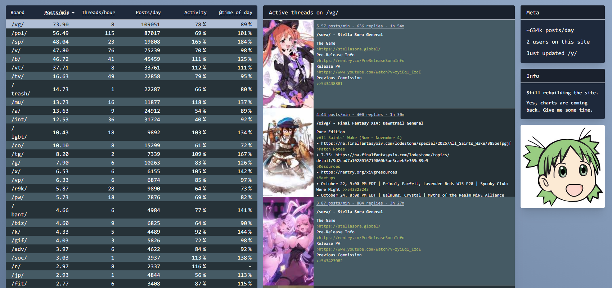Open the 804 replies thread stats link
The image size is (612, 288).
[x=360, y=203]
